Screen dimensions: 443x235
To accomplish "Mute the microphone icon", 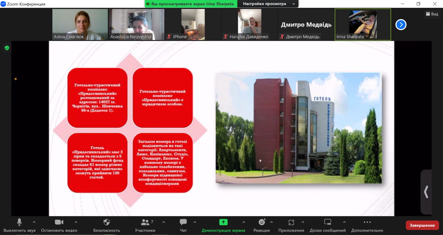I will (x=19, y=222).
